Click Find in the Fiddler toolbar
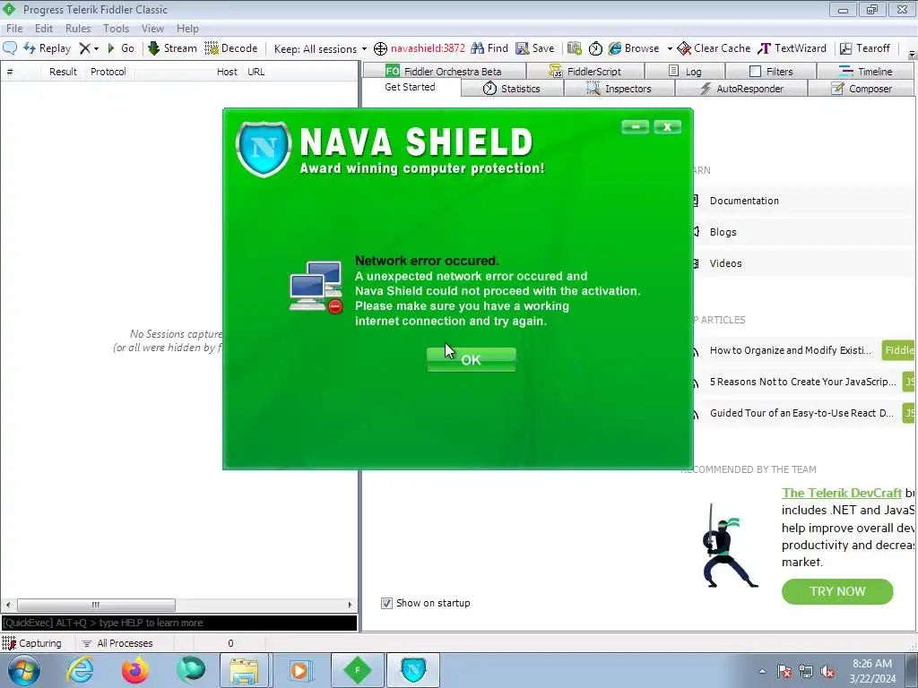This screenshot has width=918, height=688. pos(489,48)
